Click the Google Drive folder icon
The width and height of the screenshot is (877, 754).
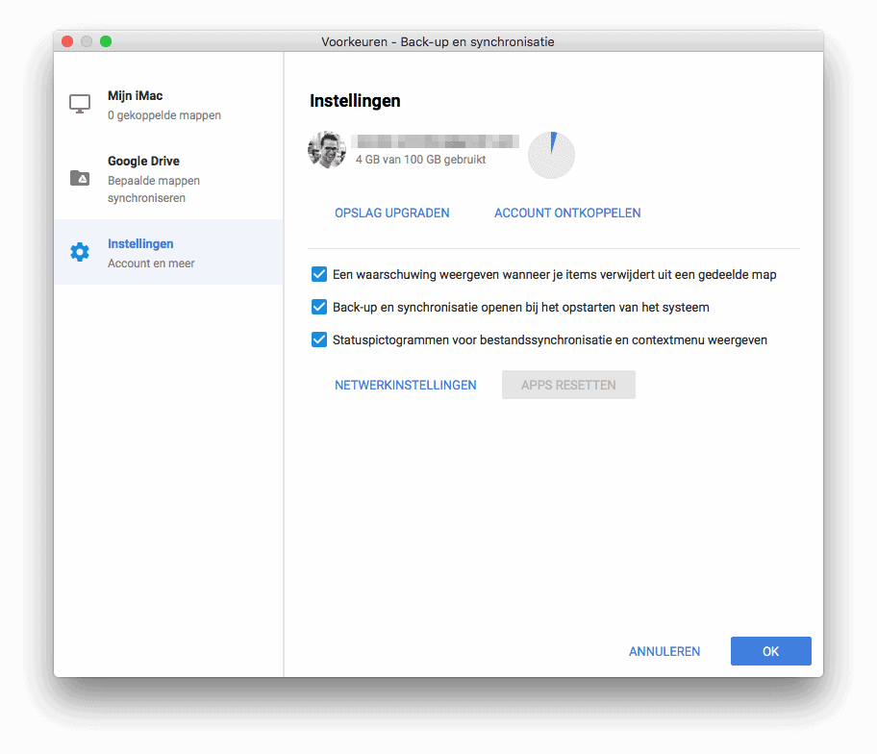click(80, 178)
